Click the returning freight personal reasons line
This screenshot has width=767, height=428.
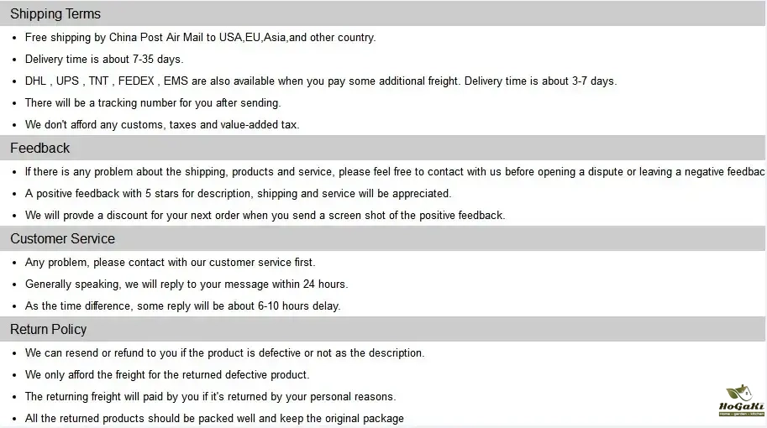pyautogui.click(x=210, y=397)
